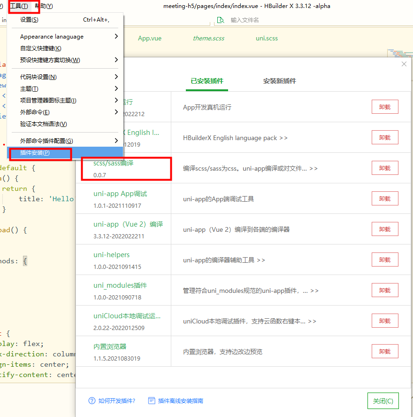The image size is (413, 417).
Task: Switch to the 已安装插件 tab
Action: point(206,80)
